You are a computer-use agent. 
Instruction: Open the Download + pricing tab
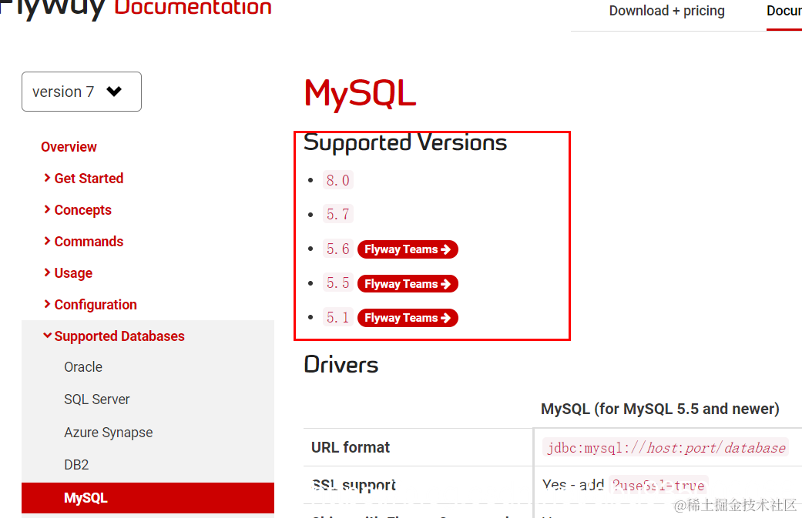pos(666,11)
